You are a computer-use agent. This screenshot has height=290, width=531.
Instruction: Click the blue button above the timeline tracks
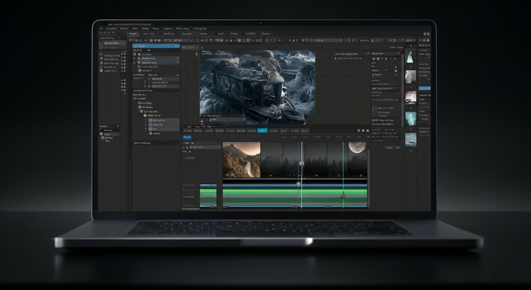point(187,137)
